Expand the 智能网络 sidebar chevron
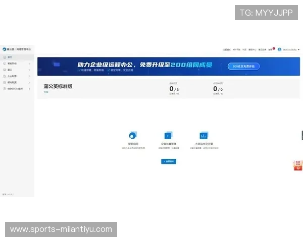 pyautogui.click(x=30, y=64)
